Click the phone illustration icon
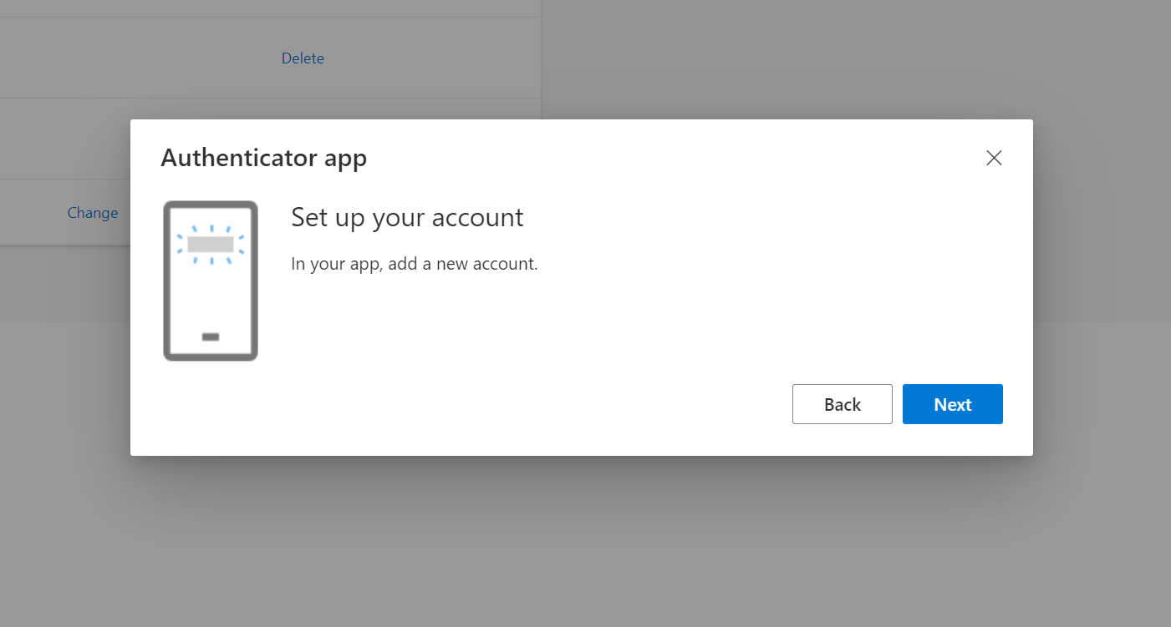Viewport: 1171px width, 627px height. point(211,281)
